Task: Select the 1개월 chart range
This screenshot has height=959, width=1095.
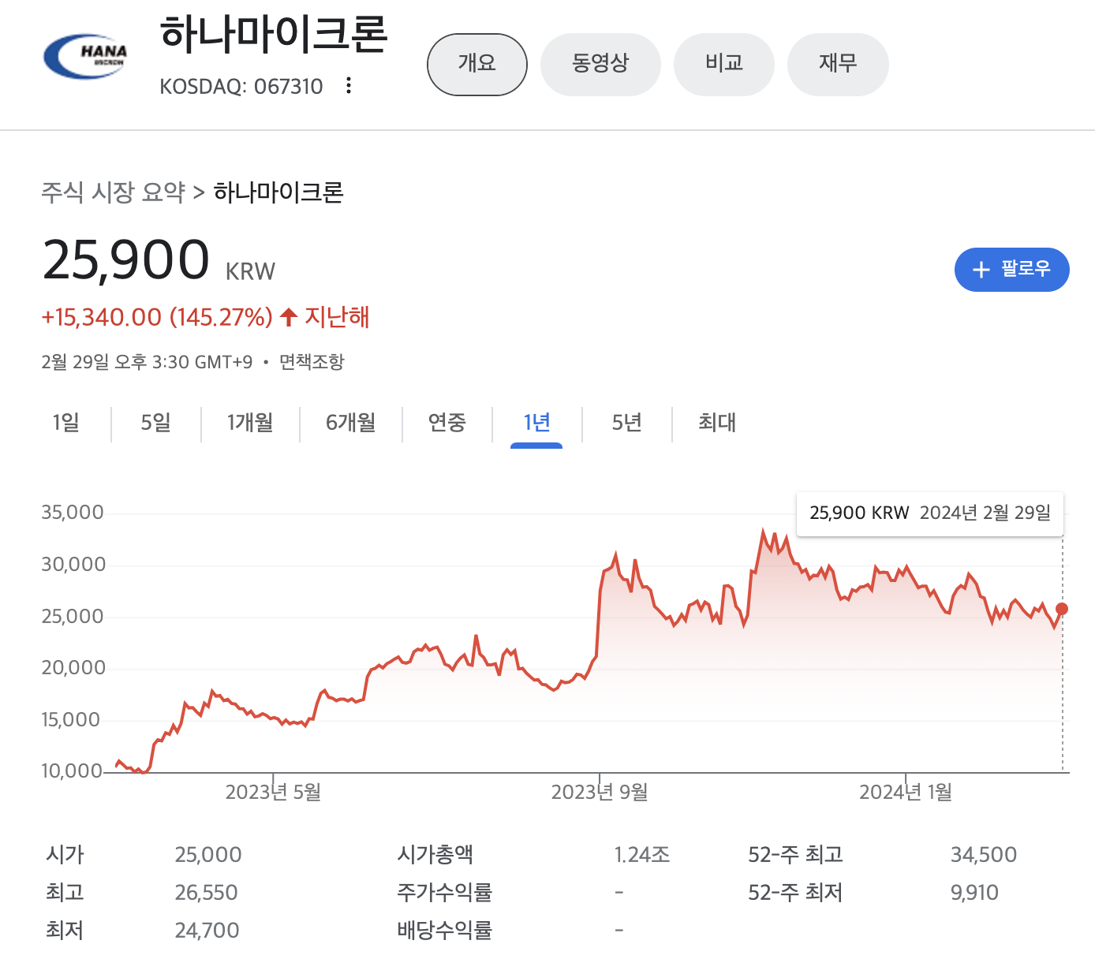Action: point(250,423)
